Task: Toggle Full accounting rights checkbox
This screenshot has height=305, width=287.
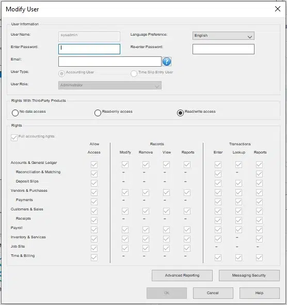Action: point(14,138)
